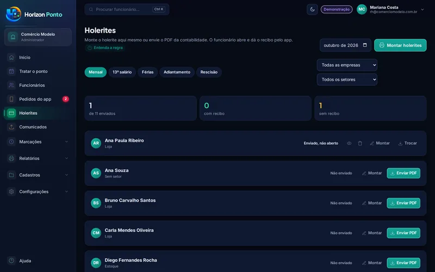
Task: Expand the Cadastros menu chevron
Action: pos(66,175)
